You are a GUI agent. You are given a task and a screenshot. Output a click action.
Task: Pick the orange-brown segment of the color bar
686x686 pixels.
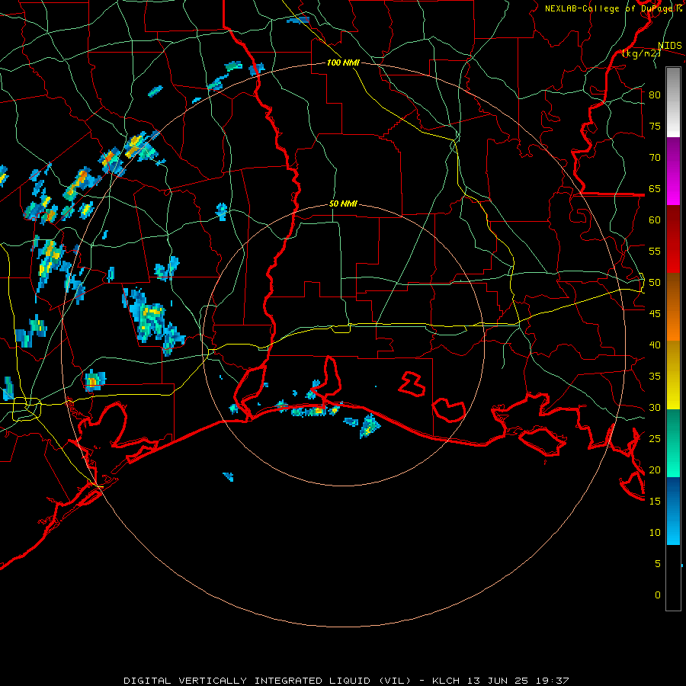pos(673,306)
